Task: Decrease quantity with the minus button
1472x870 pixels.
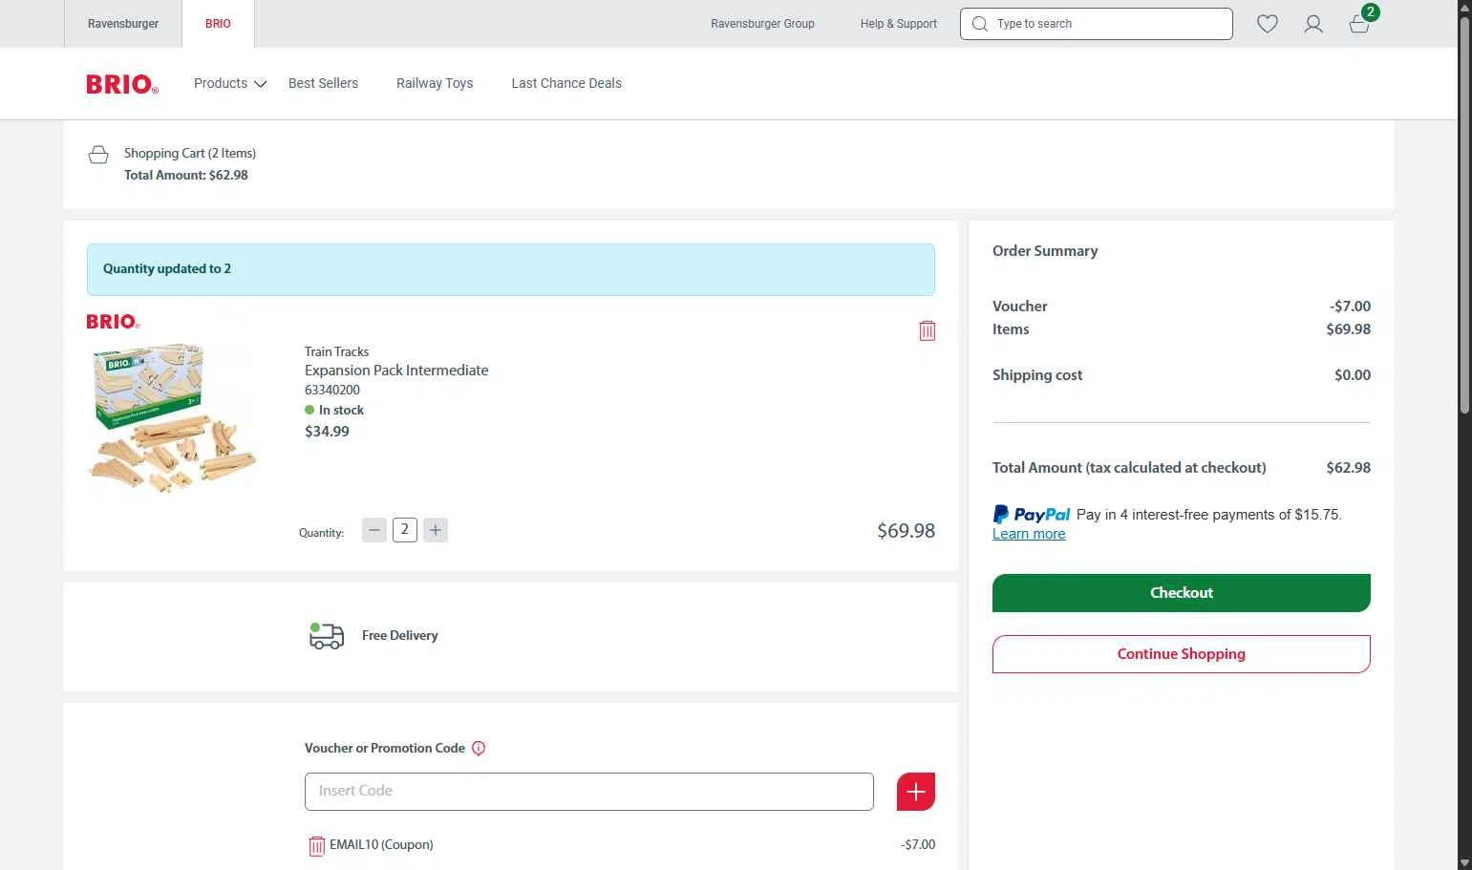Action: coord(374,530)
